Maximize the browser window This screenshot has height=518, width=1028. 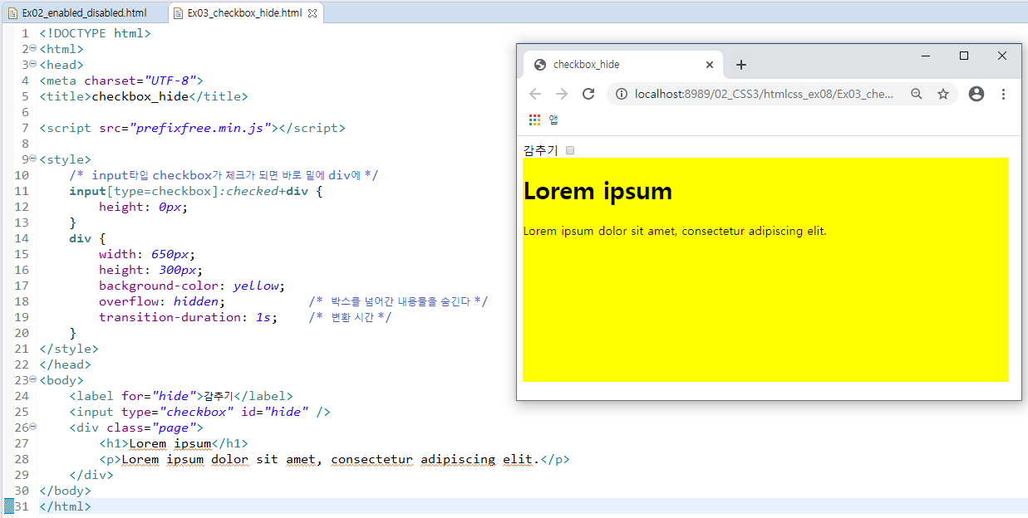[x=964, y=56]
